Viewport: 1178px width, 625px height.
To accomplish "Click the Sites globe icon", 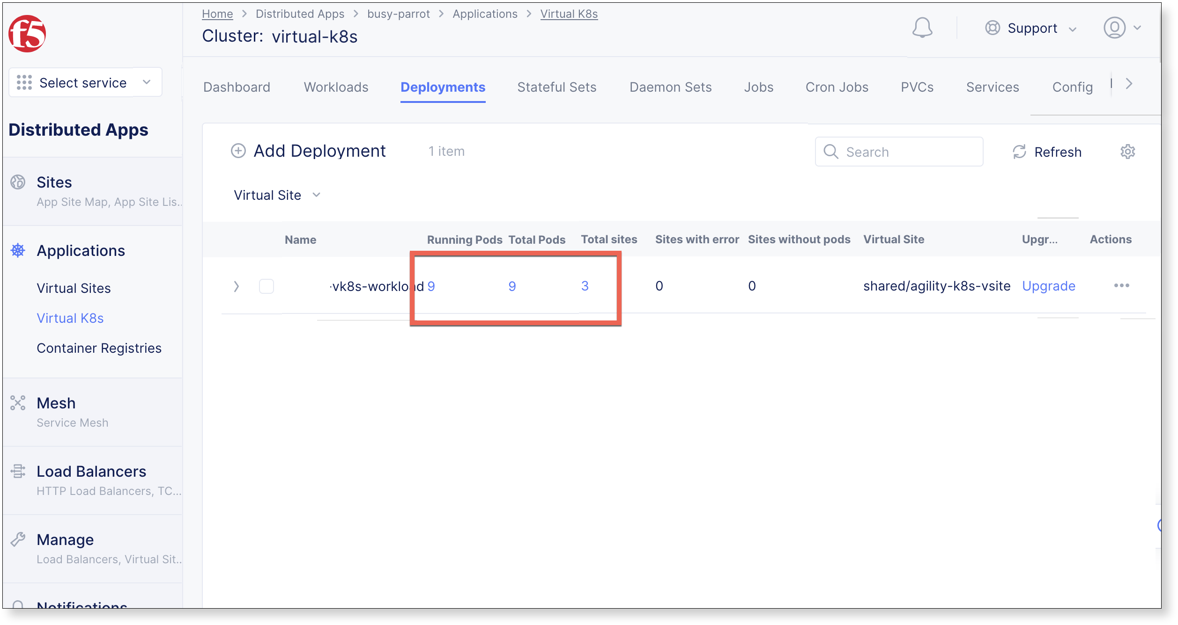I will [18, 182].
